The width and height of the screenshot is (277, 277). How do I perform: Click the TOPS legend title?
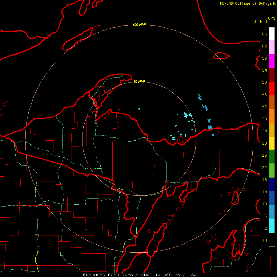click(271, 18)
